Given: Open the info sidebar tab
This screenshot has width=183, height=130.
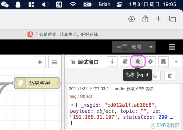Looking at the screenshot, I should click(112, 62).
